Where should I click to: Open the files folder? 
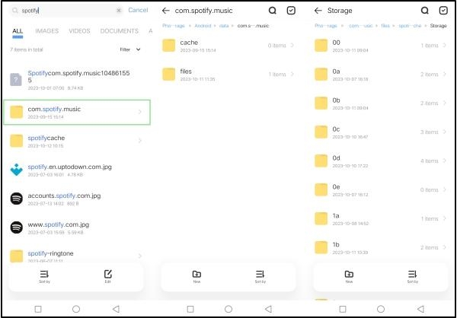pos(228,75)
